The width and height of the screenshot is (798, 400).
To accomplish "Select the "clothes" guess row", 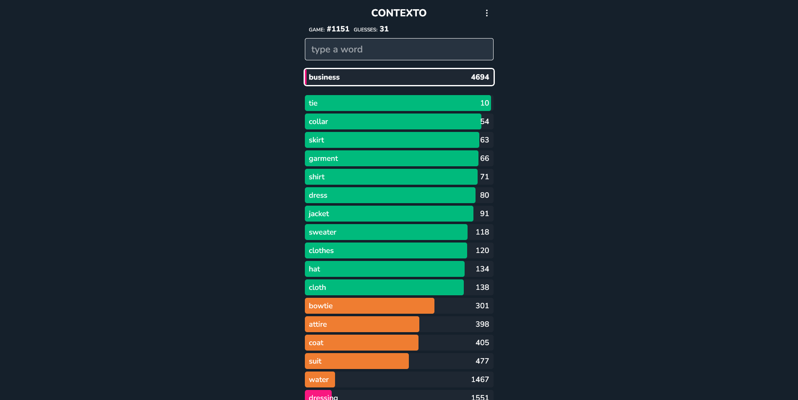I will coord(399,250).
